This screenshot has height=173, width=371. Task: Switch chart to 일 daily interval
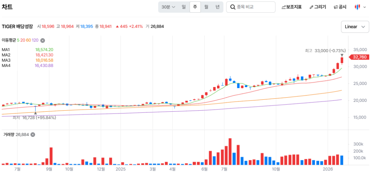(184, 7)
